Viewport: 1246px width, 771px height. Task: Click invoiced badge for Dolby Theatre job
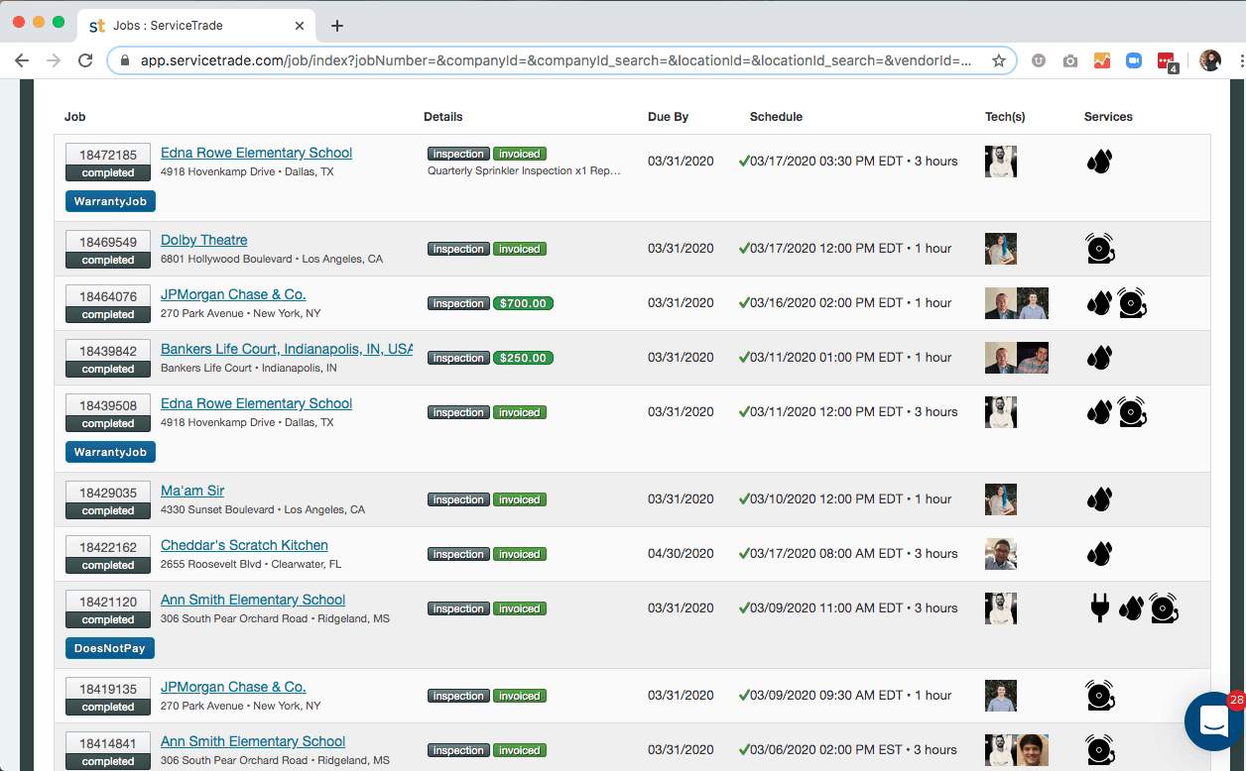tap(520, 249)
